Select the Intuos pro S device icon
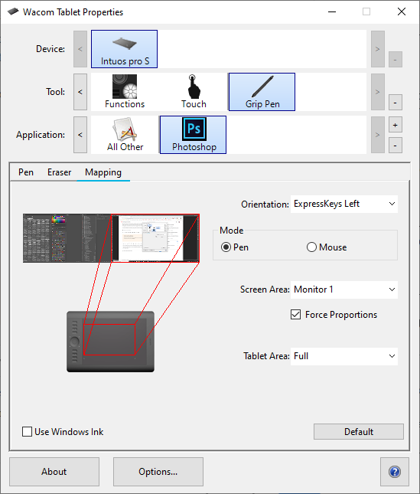 tap(124, 49)
